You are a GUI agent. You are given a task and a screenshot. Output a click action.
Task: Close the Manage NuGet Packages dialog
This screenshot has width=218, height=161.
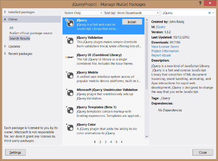click(203, 152)
